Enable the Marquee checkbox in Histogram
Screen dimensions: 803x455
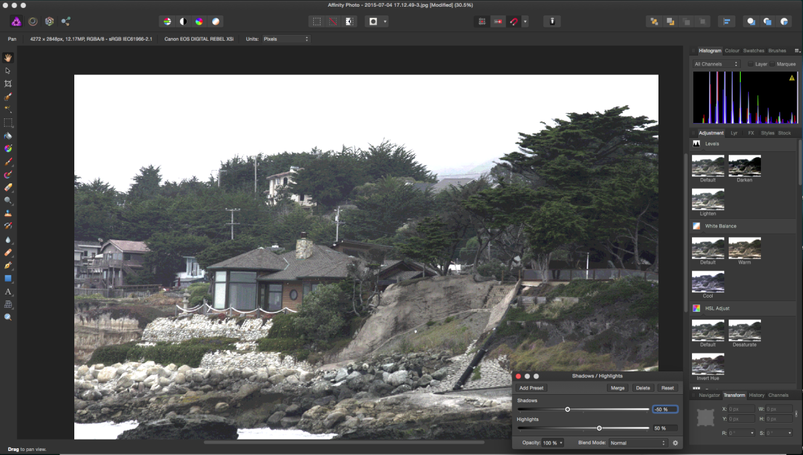coord(772,64)
